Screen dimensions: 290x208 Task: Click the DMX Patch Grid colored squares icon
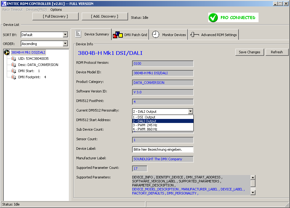(x=118, y=35)
